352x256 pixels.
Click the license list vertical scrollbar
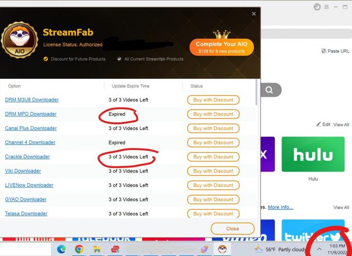click(x=256, y=92)
